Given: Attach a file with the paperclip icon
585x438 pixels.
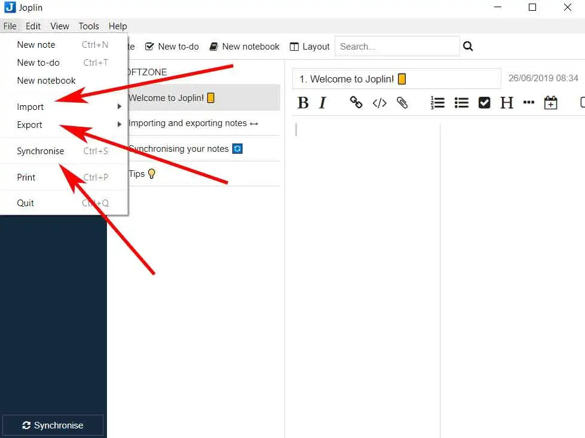Looking at the screenshot, I should point(402,103).
